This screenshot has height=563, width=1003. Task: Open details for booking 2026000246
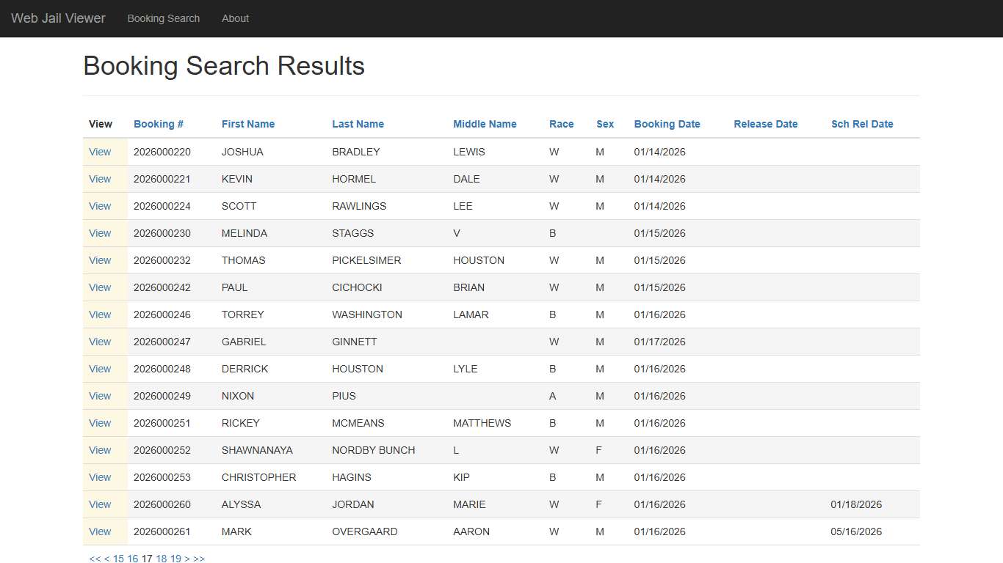pos(99,314)
